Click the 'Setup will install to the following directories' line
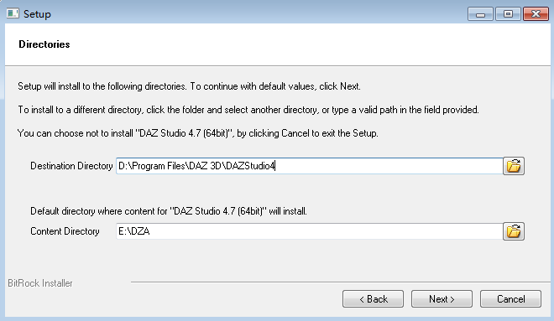Viewport: 554px width, 321px height. click(x=189, y=86)
